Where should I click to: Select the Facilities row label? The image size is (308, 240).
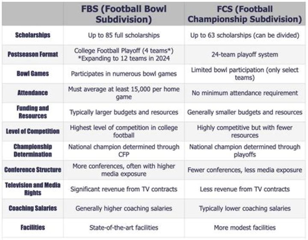pyautogui.click(x=33, y=228)
